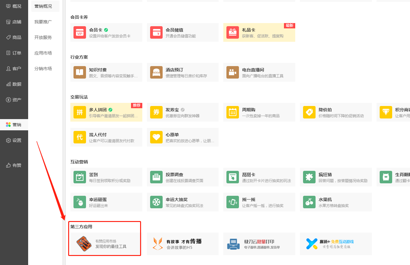Select the 摇一摇 shaking phone icon
Image resolution: width=410 pixels, height=265 pixels.
(233, 202)
